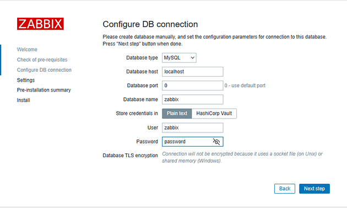Select Check of pre-requisites step

[42, 60]
